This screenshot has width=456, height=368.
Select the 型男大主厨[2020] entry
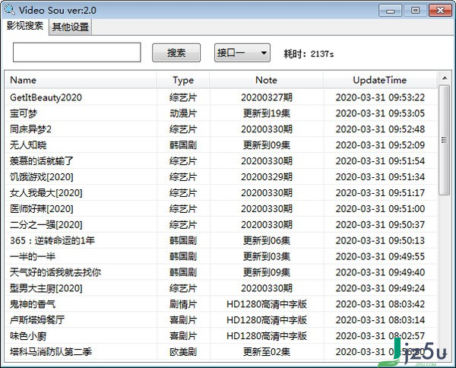tap(221, 288)
